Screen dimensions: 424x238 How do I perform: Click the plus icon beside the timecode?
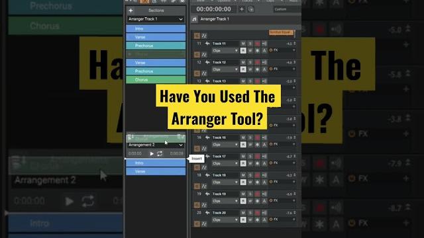[242, 9]
